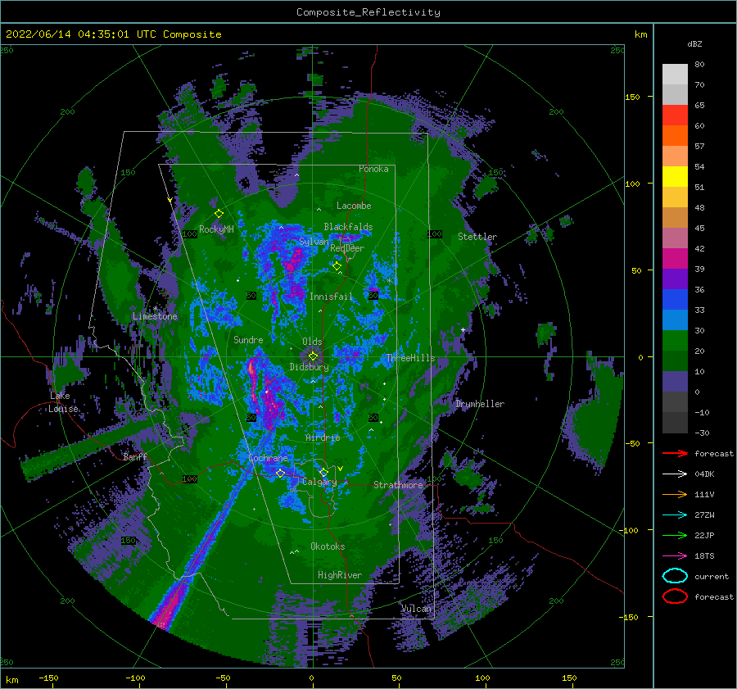Viewport: 737px width, 689px height.
Task: Click the yellow diamond marker above Calgary
Action: point(323,472)
